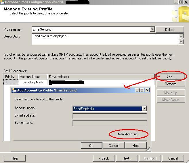The image size is (189, 163).
Task: Click the Description scroll down arrow
Action: (181, 42)
